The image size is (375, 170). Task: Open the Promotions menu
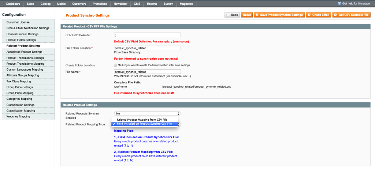[100, 4]
